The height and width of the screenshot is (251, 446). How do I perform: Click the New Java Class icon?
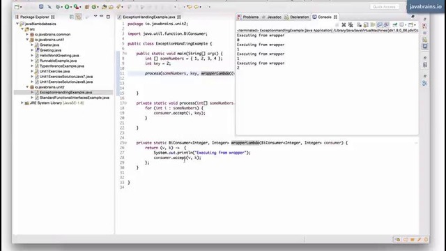coord(93,7)
